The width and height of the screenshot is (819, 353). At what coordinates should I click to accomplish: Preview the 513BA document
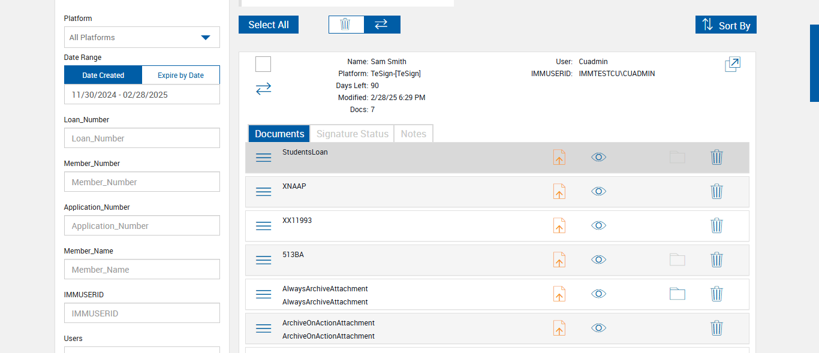point(598,260)
